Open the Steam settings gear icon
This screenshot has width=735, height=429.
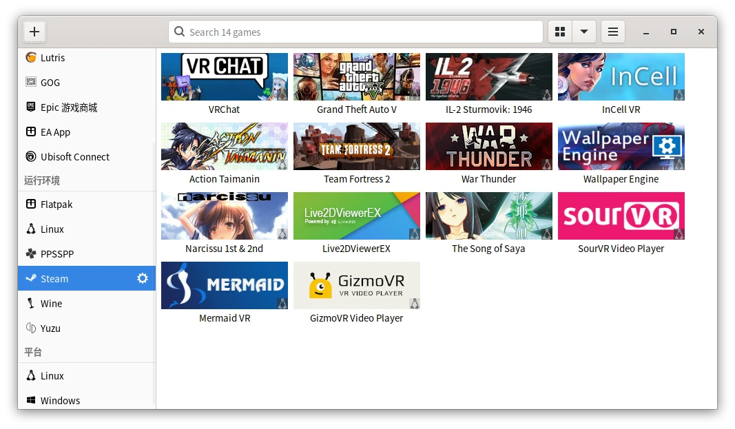point(143,278)
